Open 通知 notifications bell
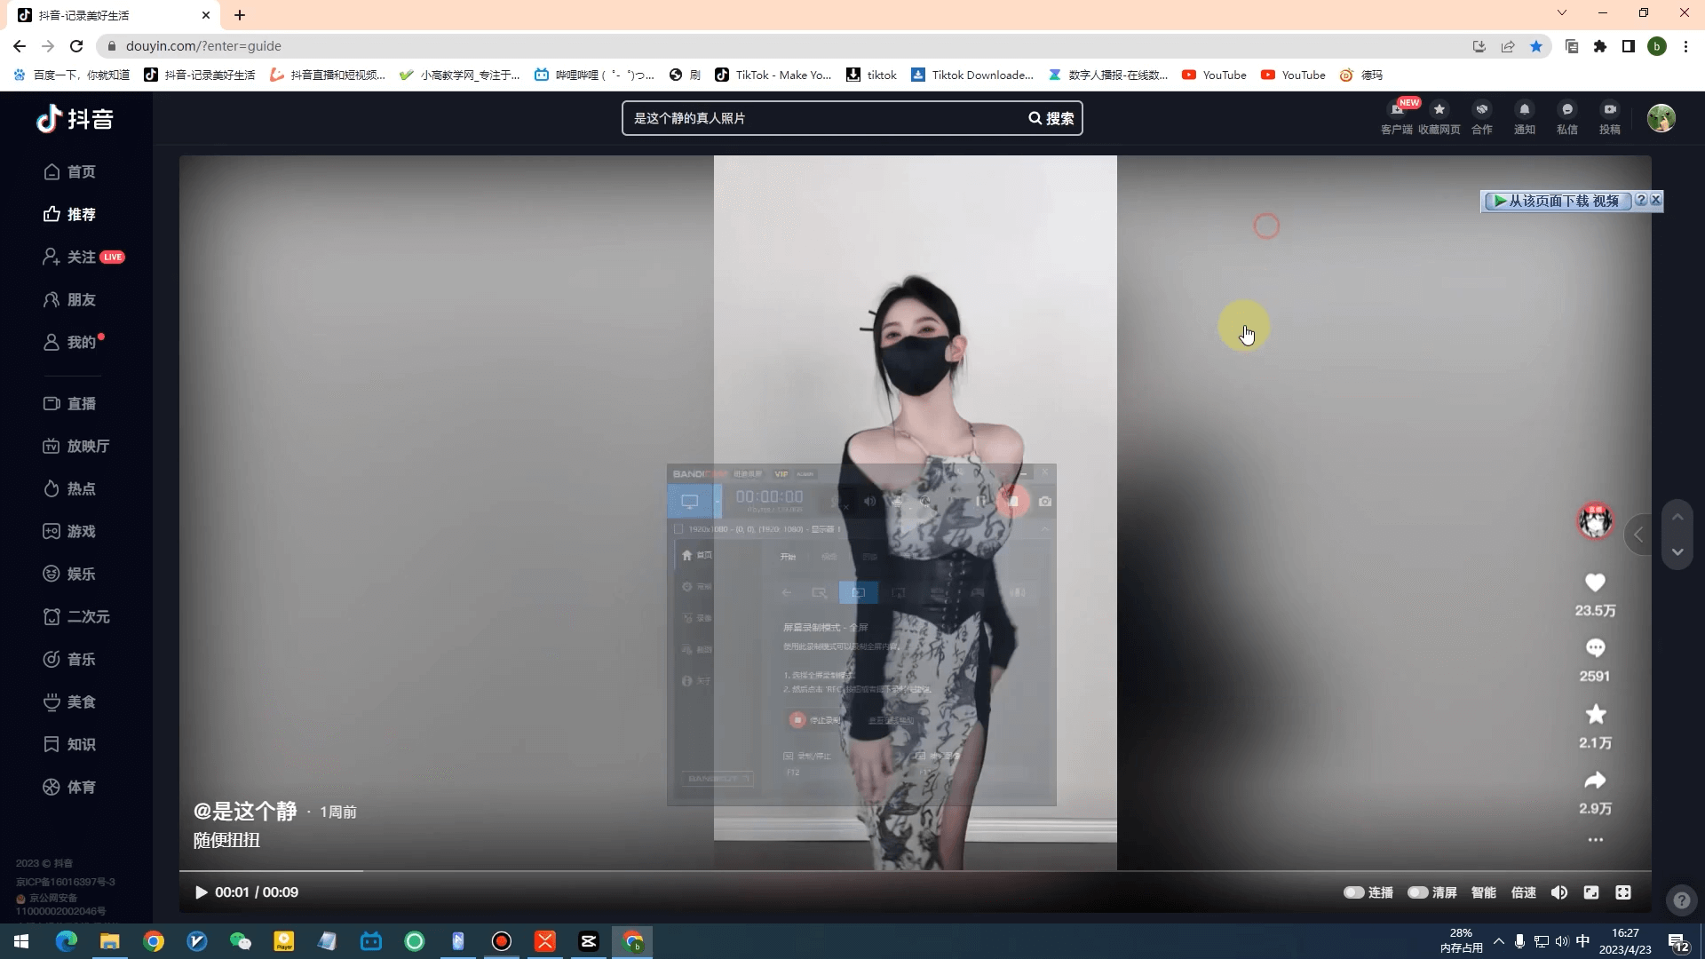Viewport: 1705px width, 959px height. click(1525, 118)
